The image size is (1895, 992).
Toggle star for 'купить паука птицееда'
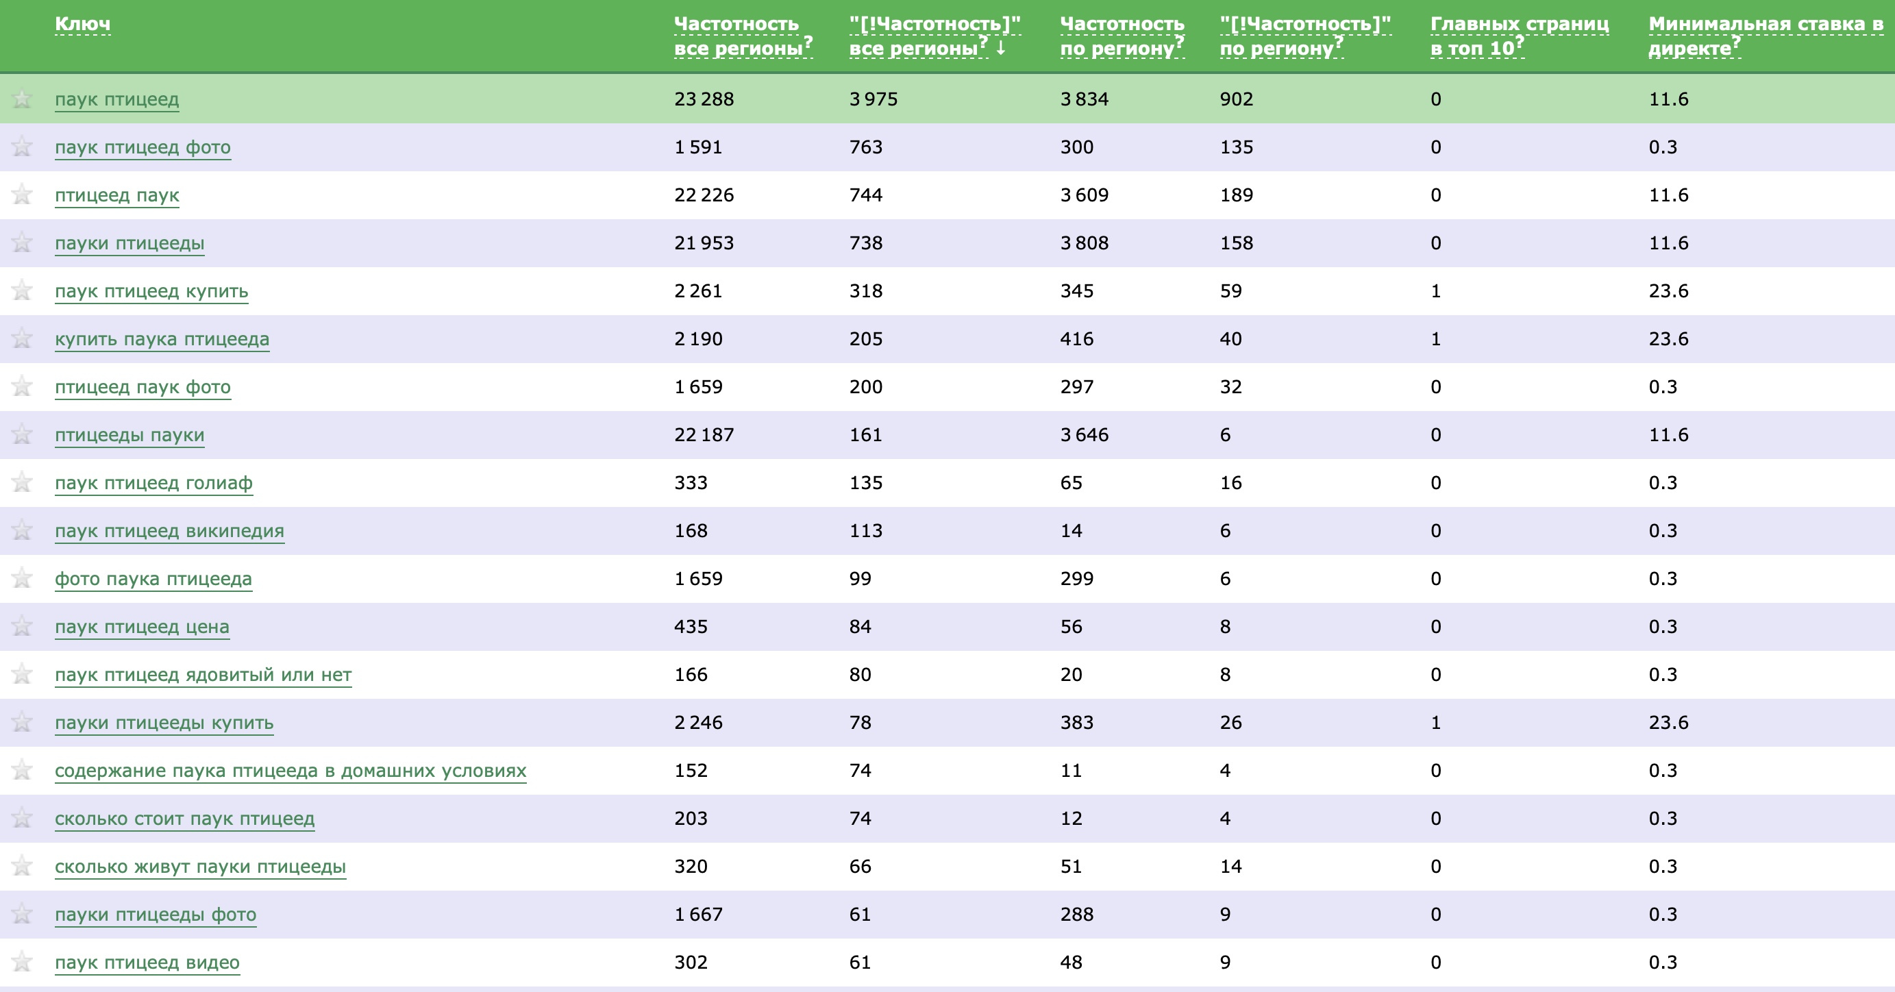pyautogui.click(x=22, y=338)
